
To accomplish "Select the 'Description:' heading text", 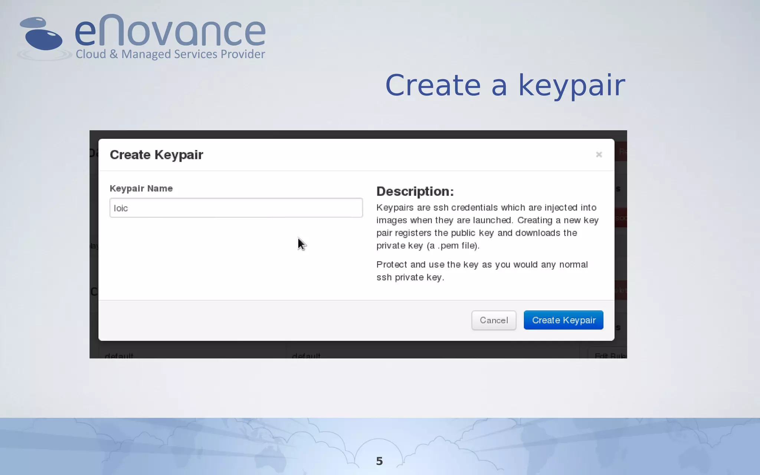I will click(415, 191).
